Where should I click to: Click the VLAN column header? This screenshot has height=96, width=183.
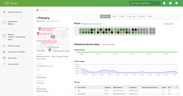point(164,87)
